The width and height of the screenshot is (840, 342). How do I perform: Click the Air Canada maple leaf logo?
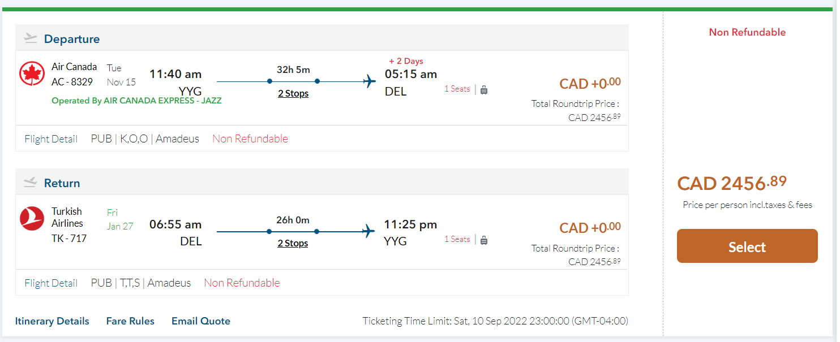32,74
